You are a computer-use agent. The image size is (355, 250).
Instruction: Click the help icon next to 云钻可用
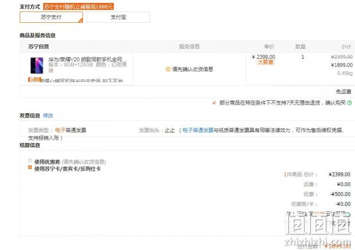(348, 214)
